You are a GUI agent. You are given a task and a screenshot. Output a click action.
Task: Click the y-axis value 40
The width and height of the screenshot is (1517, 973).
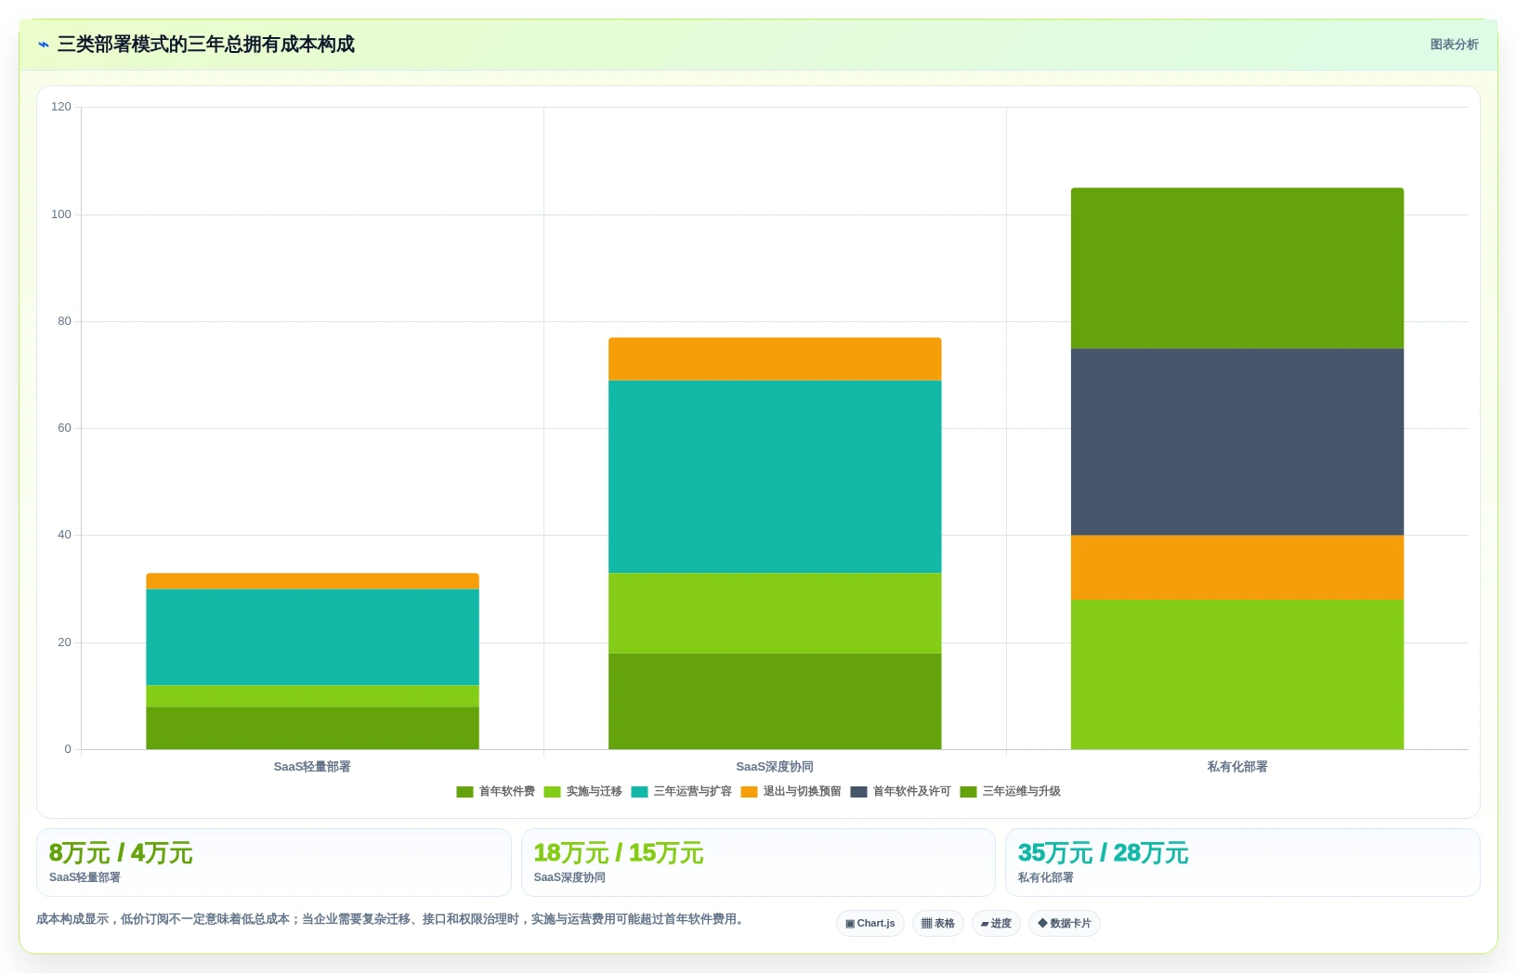64,535
